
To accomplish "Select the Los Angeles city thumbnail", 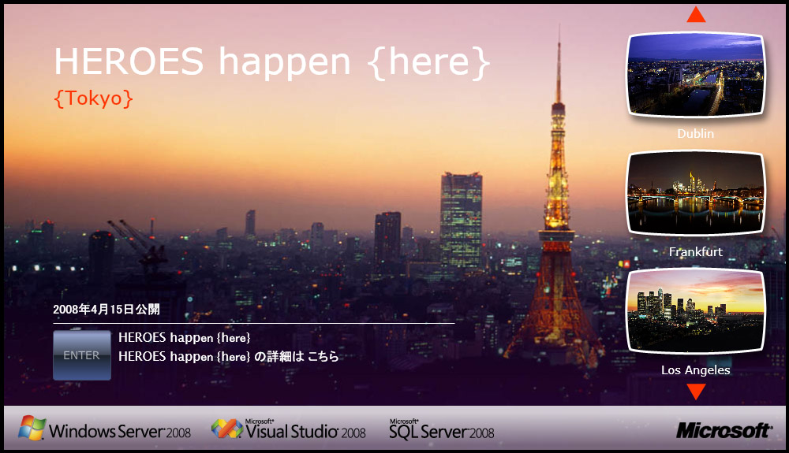I will click(696, 311).
